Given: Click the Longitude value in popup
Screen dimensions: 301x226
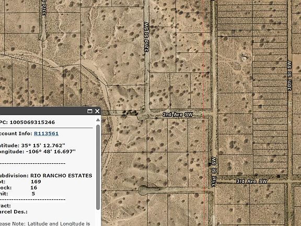Looking at the screenshot, I should tap(51, 151).
